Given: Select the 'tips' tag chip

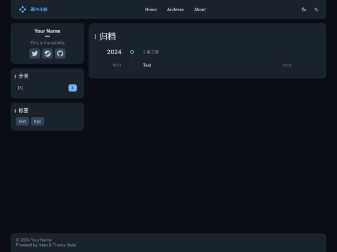Looking at the screenshot, I should pyautogui.click(x=37, y=121).
